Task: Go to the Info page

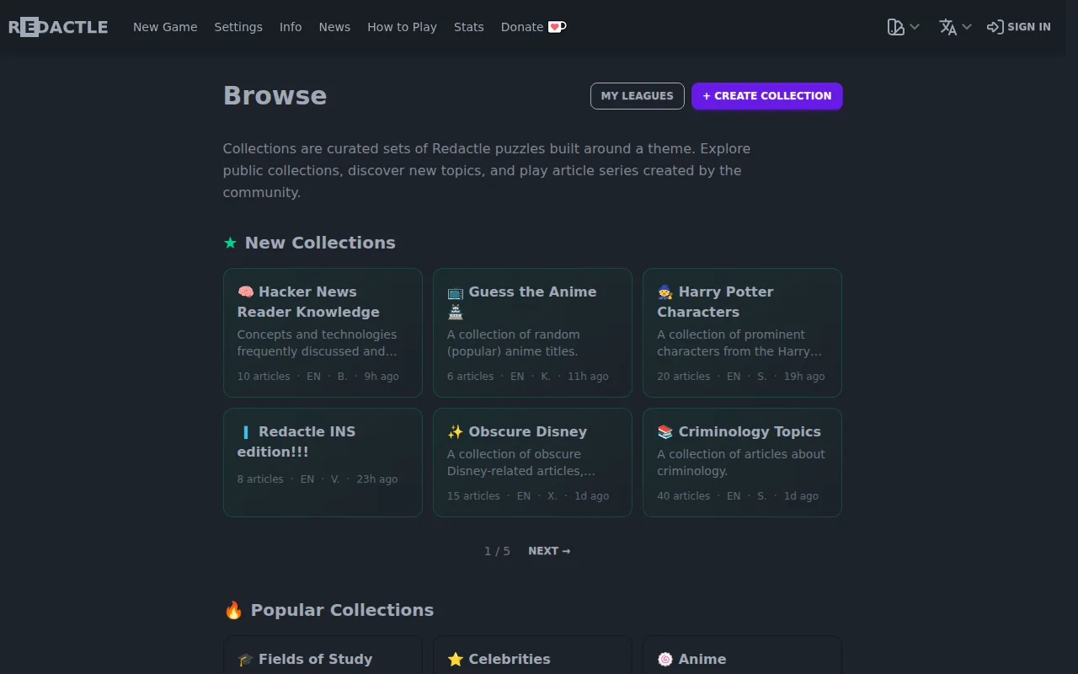Action: 291,27
